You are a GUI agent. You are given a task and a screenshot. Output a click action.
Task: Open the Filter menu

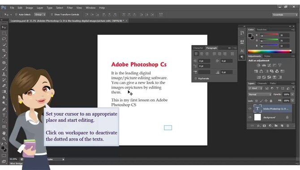[70, 8]
